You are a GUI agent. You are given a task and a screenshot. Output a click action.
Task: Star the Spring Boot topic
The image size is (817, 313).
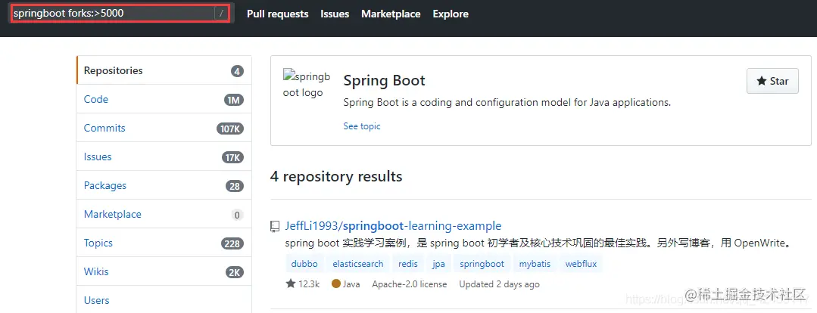coord(772,81)
